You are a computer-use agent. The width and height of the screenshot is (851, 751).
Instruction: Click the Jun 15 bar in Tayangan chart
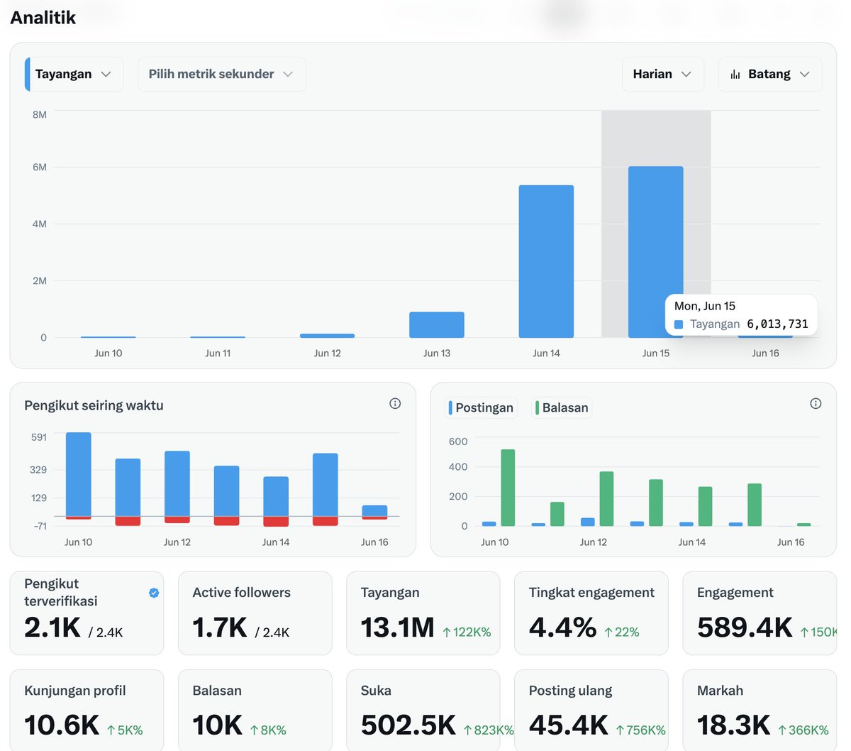point(656,252)
